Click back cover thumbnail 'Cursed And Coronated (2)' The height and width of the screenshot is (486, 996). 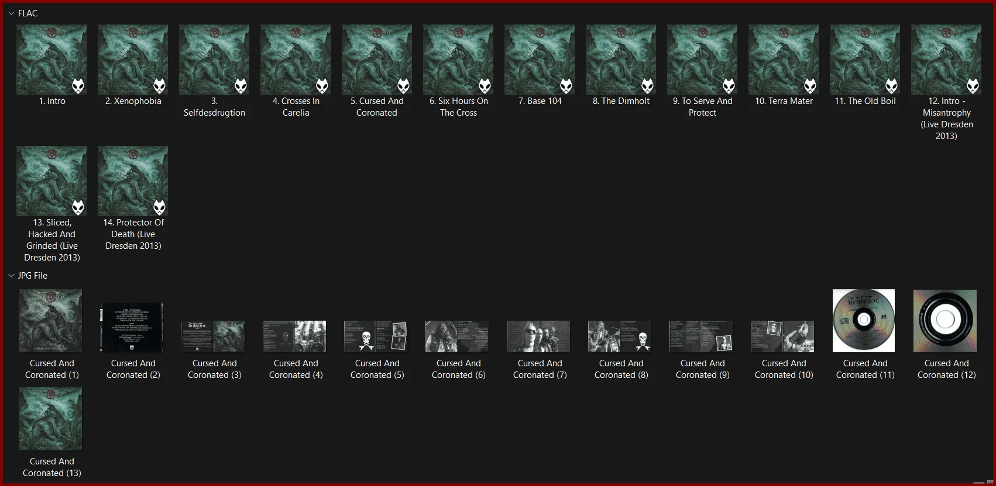click(132, 327)
